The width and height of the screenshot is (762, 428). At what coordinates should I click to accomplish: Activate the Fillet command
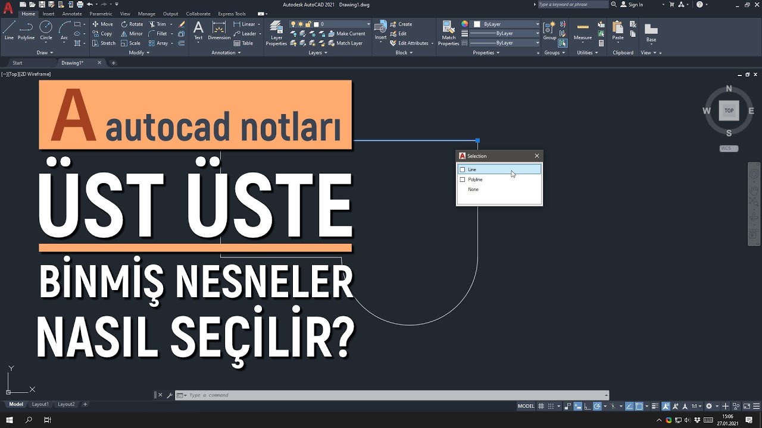pyautogui.click(x=158, y=34)
